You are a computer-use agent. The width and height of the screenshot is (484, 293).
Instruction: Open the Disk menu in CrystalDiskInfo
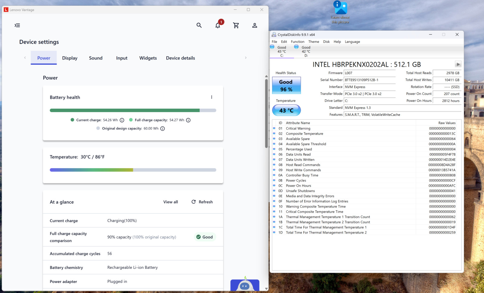tap(326, 42)
